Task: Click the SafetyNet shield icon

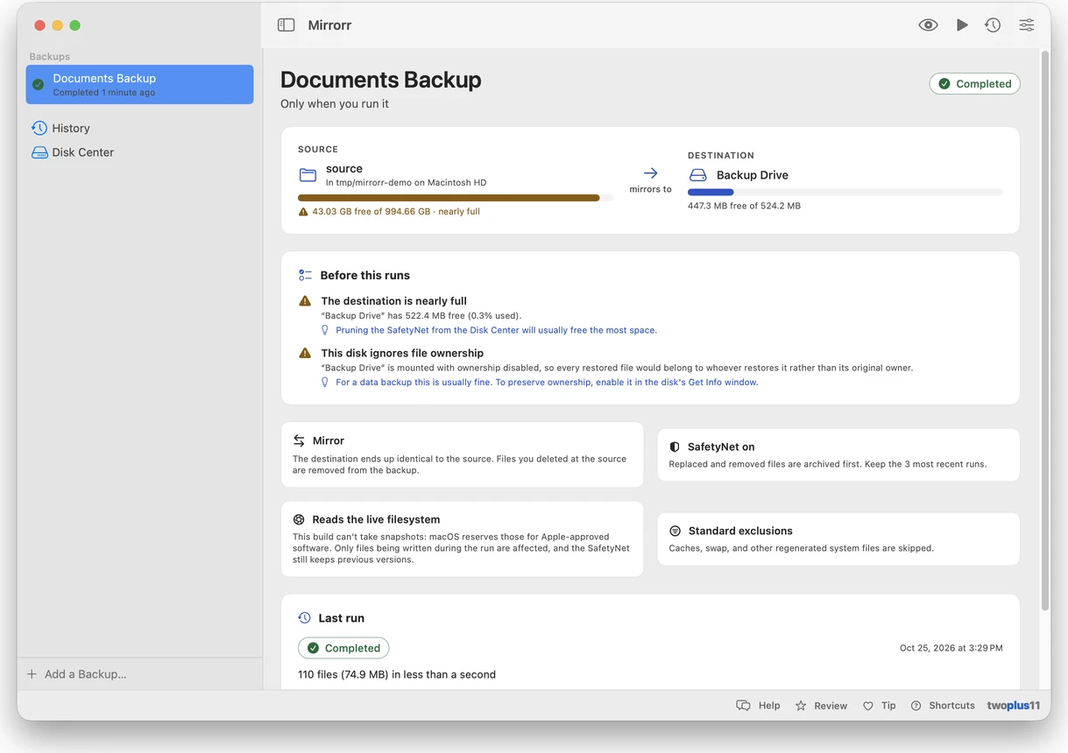Action: click(675, 447)
